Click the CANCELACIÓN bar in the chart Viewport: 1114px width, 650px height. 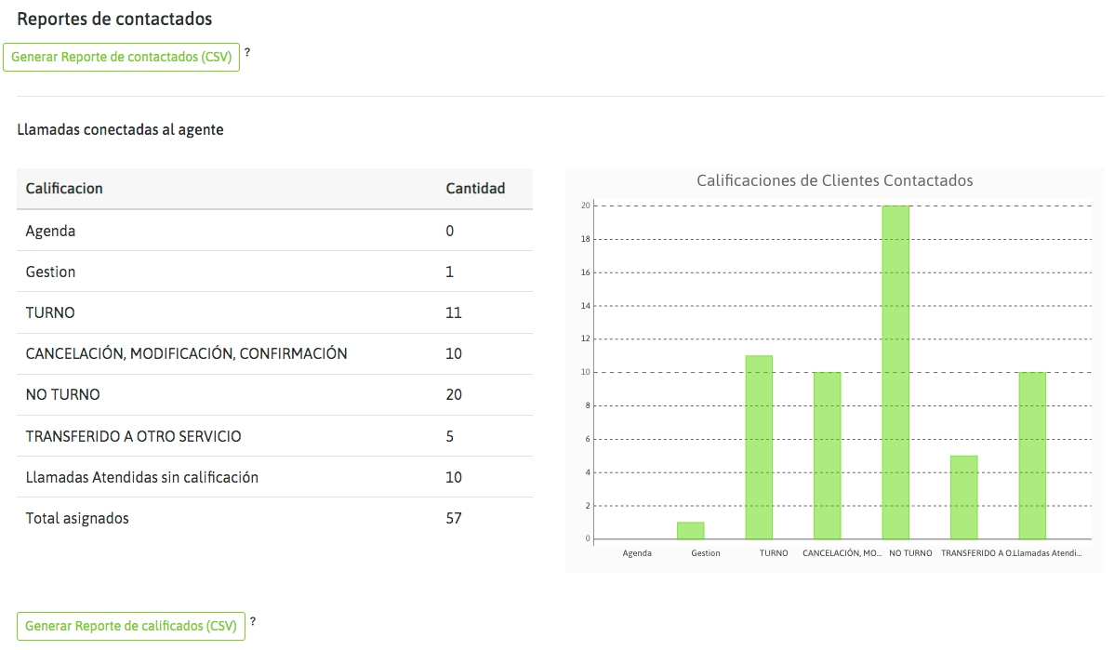[827, 456]
